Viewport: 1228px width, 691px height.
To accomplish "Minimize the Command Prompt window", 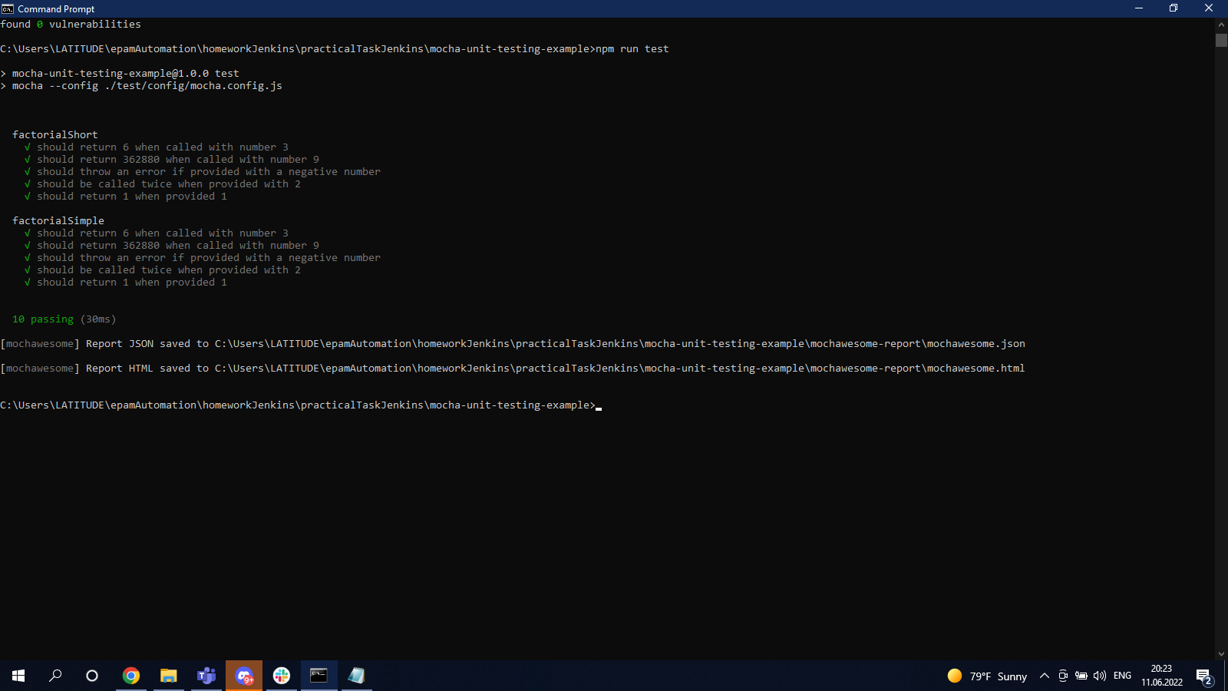I will pos(1139,8).
